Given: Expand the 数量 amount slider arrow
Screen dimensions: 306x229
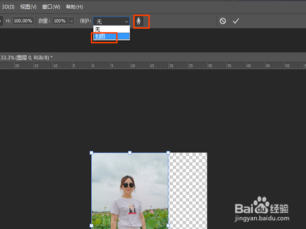Looking at the screenshot, I should click(x=71, y=21).
